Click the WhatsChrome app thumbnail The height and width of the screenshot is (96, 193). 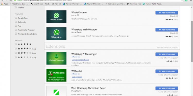(x=56, y=17)
